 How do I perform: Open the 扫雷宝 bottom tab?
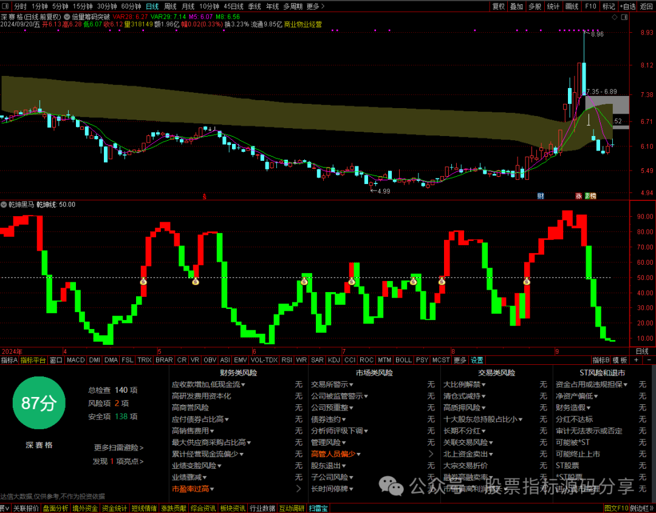click(318, 508)
